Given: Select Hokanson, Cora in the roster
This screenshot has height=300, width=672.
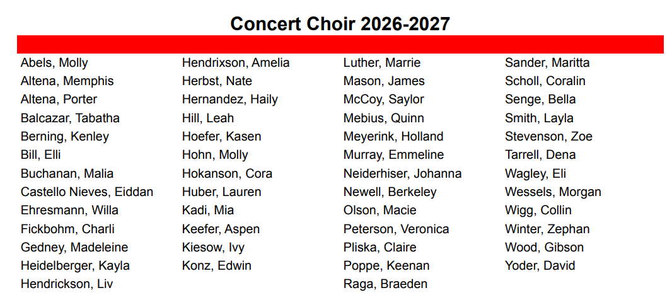Looking at the screenshot, I should 227,173.
